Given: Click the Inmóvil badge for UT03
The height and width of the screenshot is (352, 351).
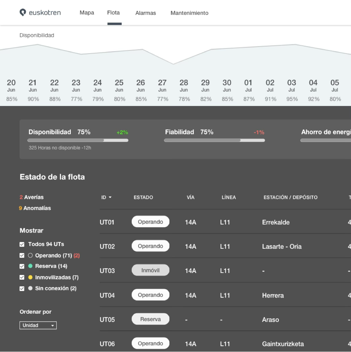Looking at the screenshot, I should pyautogui.click(x=150, y=271).
